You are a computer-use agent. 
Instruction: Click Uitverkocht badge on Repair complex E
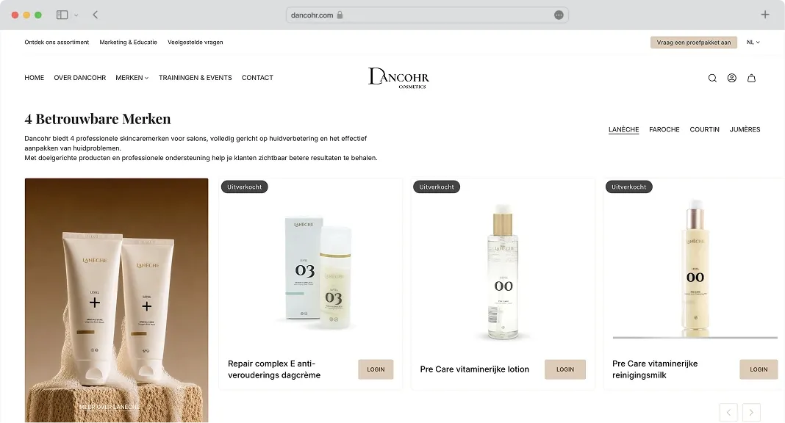coord(244,187)
